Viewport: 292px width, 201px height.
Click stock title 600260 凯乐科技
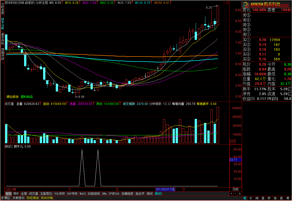tap(265, 4)
